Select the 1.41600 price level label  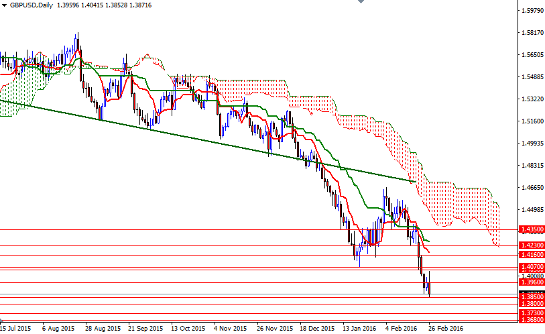click(x=532, y=255)
